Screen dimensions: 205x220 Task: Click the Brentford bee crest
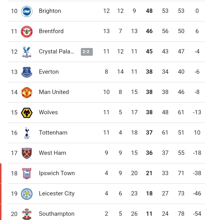tap(27, 31)
